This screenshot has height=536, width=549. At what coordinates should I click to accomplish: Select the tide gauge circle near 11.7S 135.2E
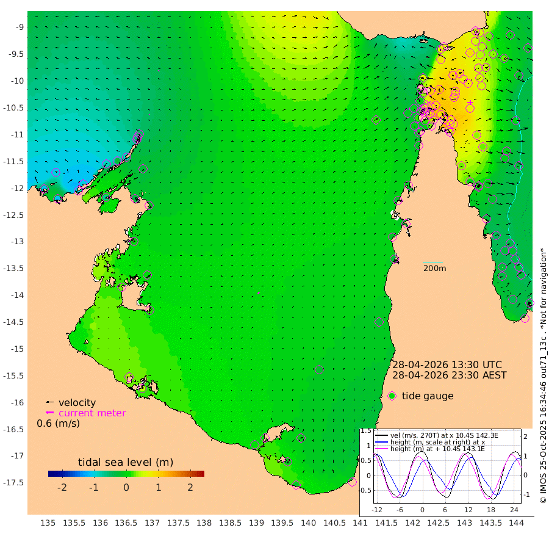[56, 172]
